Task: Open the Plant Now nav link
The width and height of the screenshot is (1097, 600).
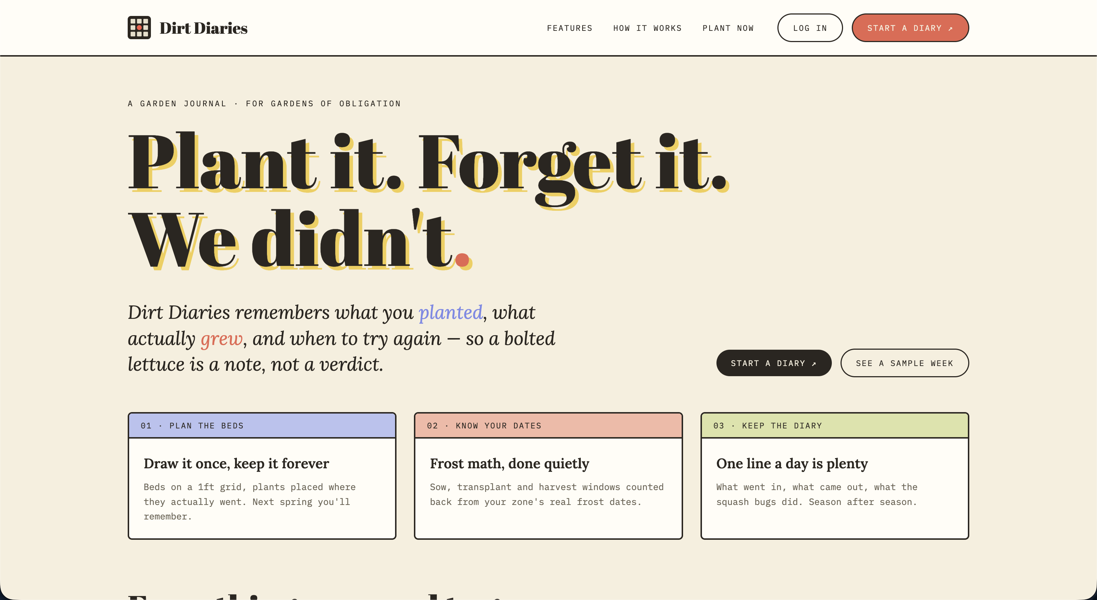Action: (x=728, y=28)
